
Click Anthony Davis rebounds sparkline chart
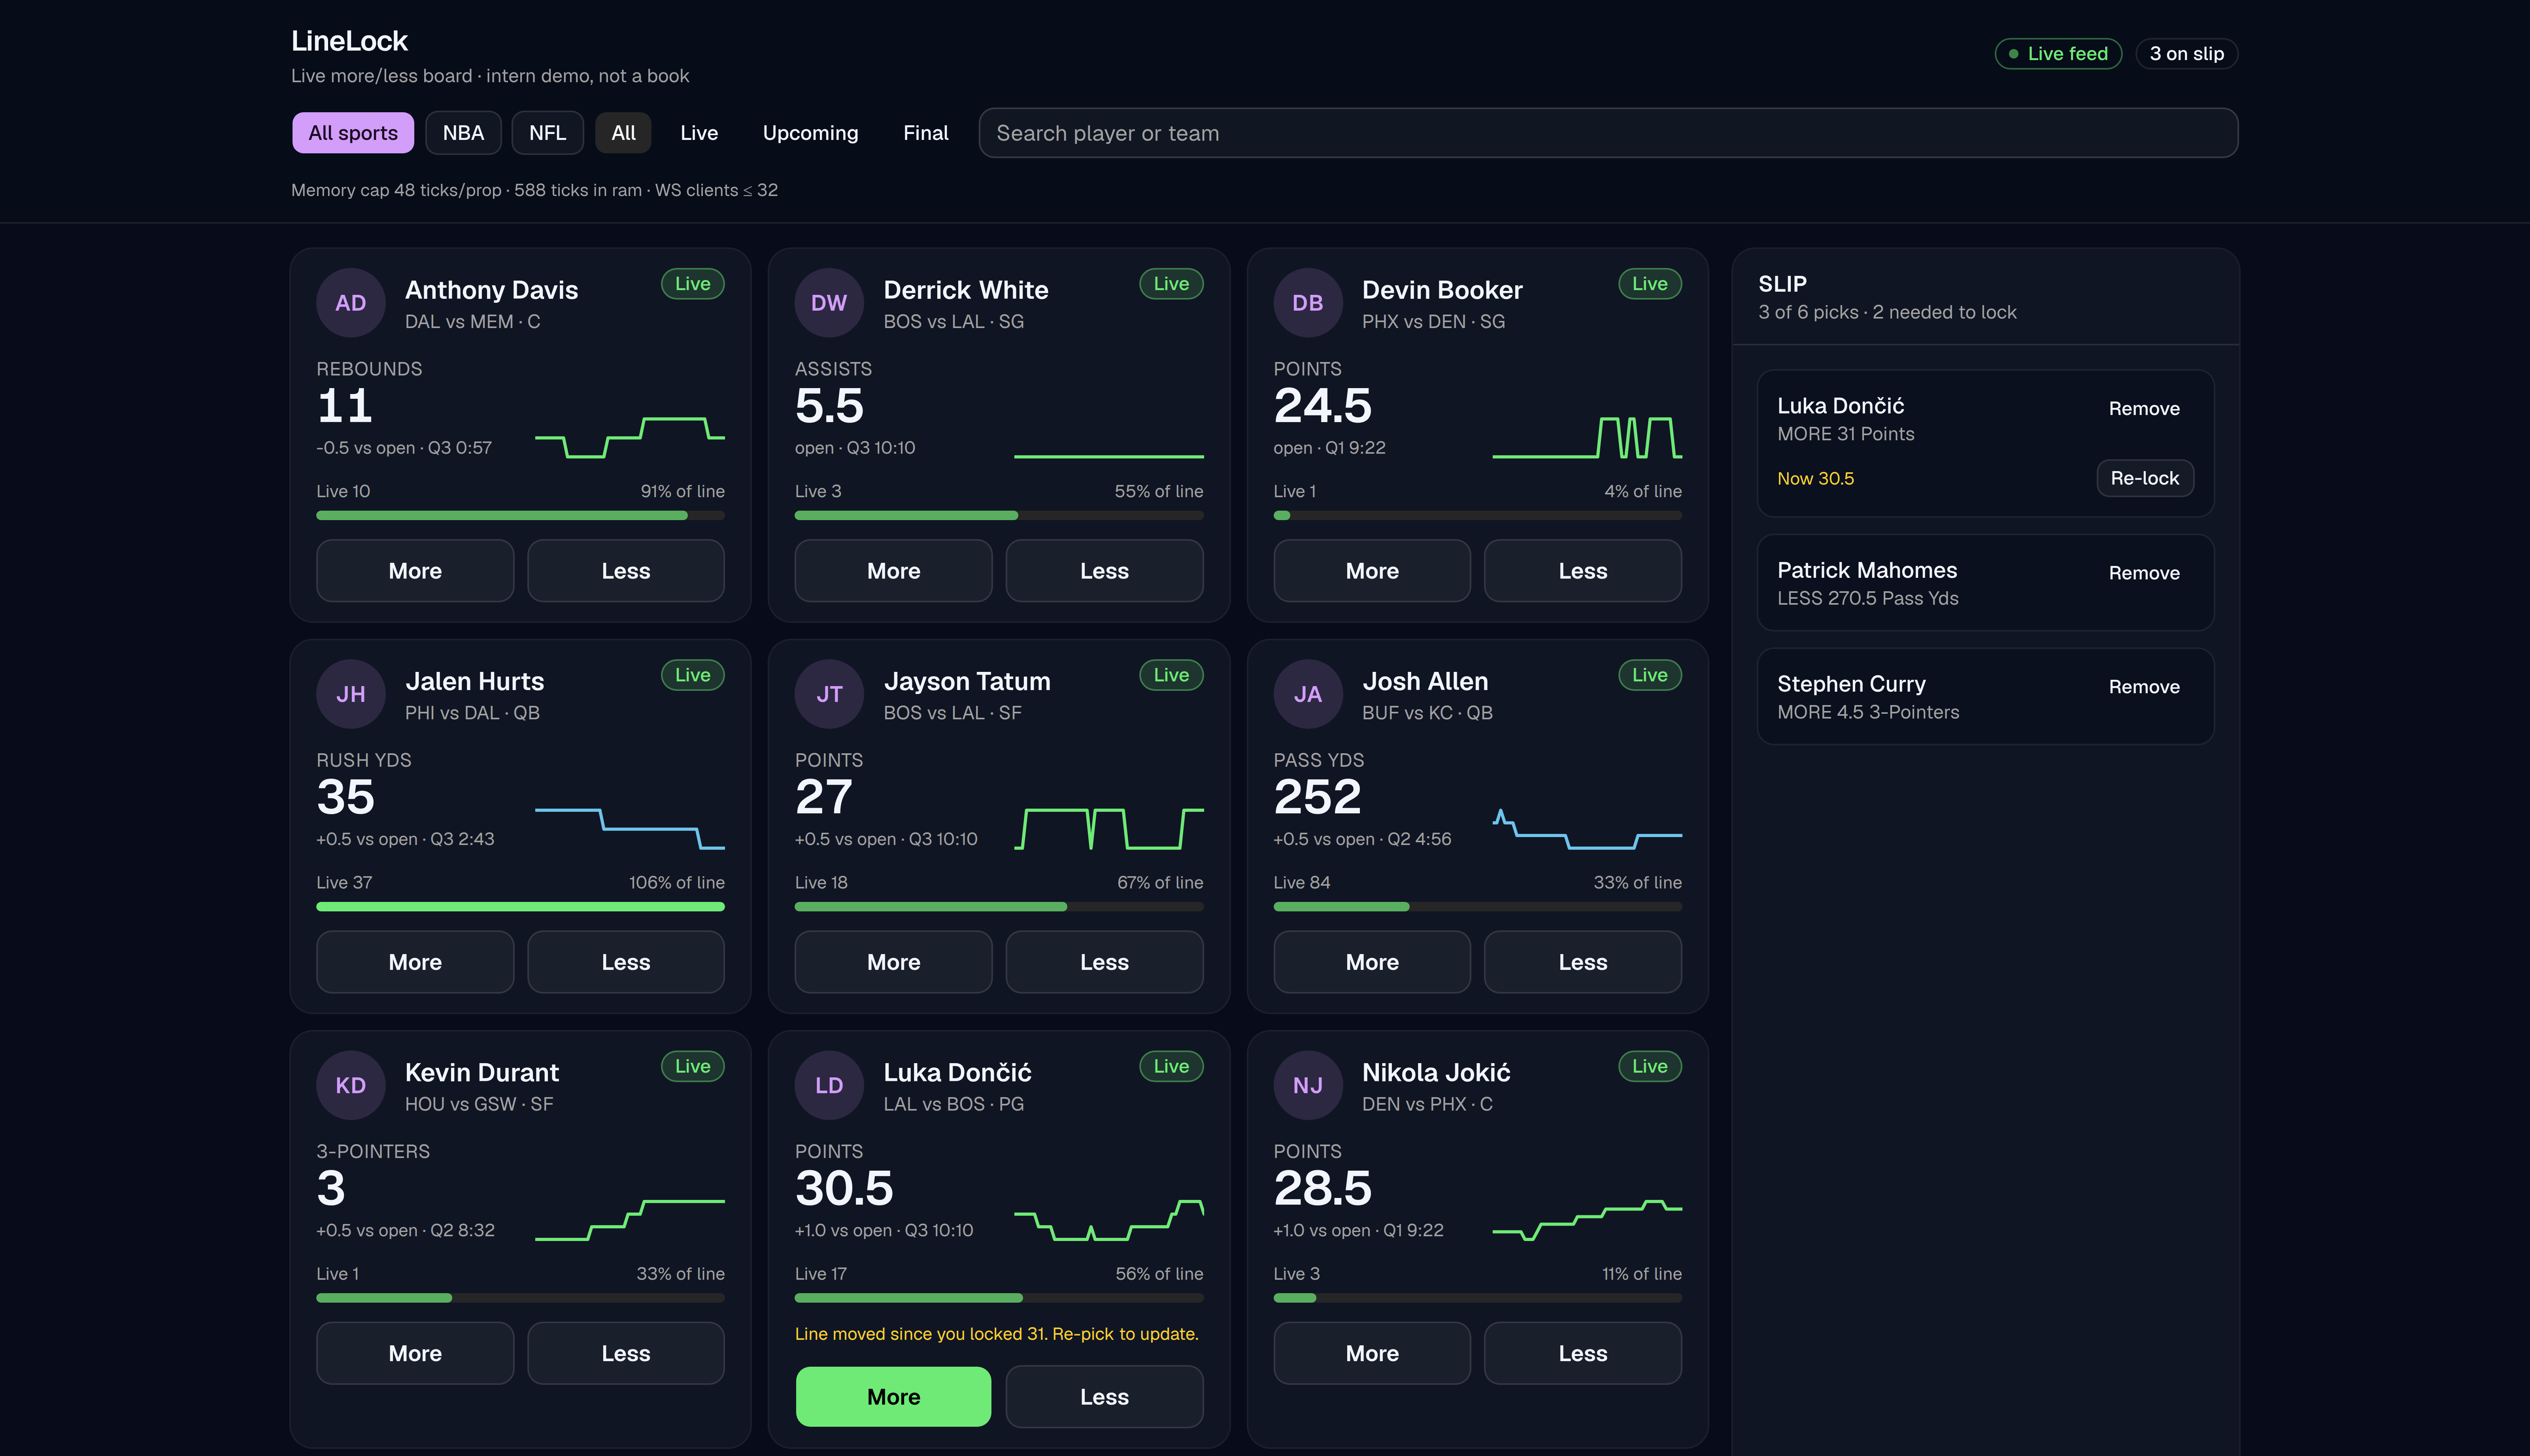tap(630, 437)
